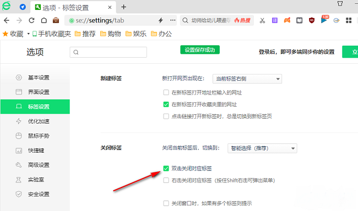Image resolution: width=358 pixels, height=211 pixels.
Task: Open the briefcase icon in the toolbar
Action: coord(56,20)
